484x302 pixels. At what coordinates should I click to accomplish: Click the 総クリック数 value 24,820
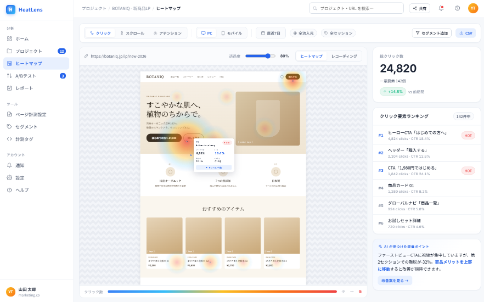coord(398,68)
